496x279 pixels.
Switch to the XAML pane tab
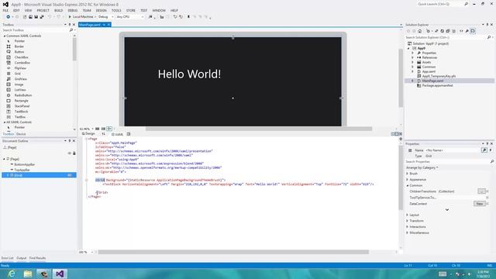(118, 134)
